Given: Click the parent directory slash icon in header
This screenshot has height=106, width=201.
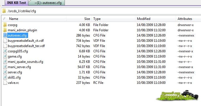Looking at the screenshot, I should pyautogui.click(x=4, y=19).
